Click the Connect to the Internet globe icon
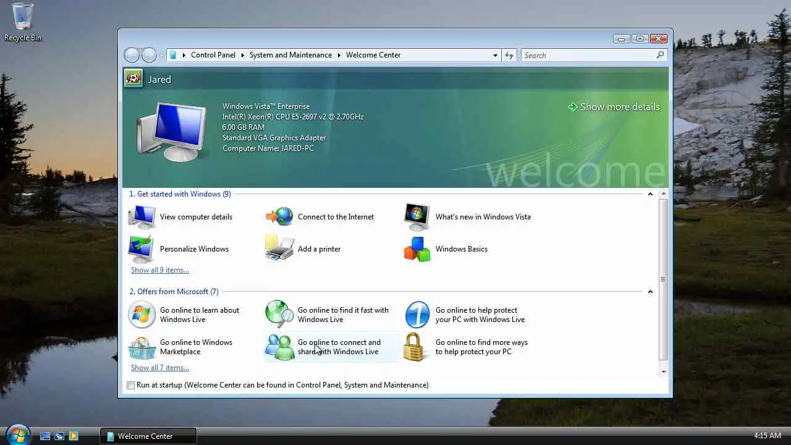The image size is (791, 445). tap(280, 217)
